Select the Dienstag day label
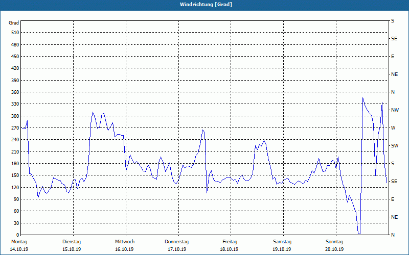This screenshot has width=409, height=255. tap(72, 242)
